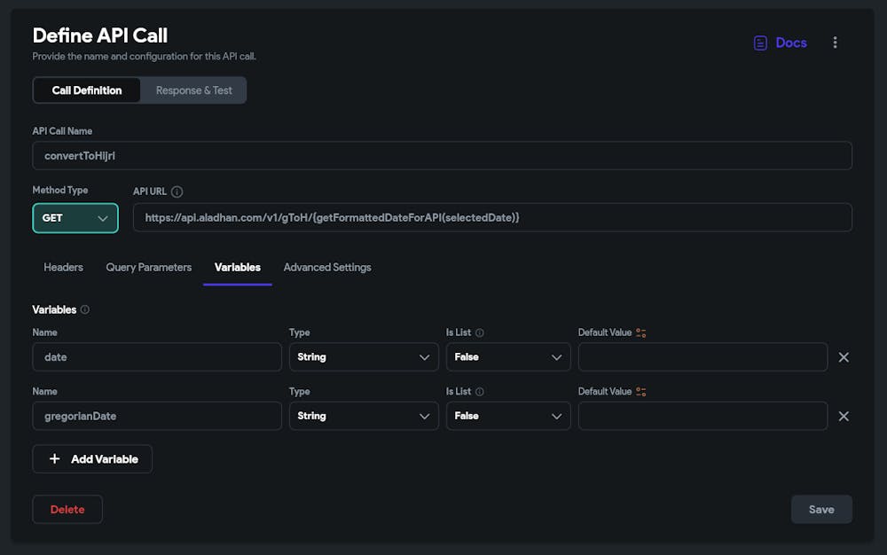Switch to the Response & Test tab
Screen dimensions: 887x555
click(x=193, y=90)
